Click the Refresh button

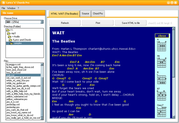point(65,23)
